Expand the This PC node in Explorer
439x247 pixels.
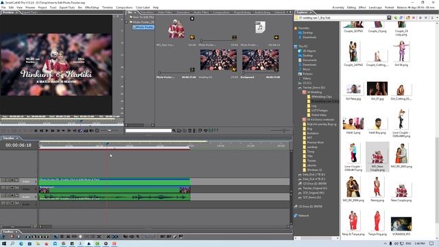coord(302,46)
